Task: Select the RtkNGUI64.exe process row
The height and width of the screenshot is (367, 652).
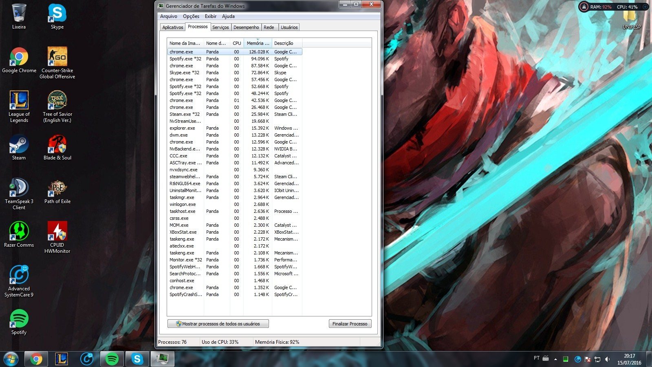Action: tap(235, 183)
